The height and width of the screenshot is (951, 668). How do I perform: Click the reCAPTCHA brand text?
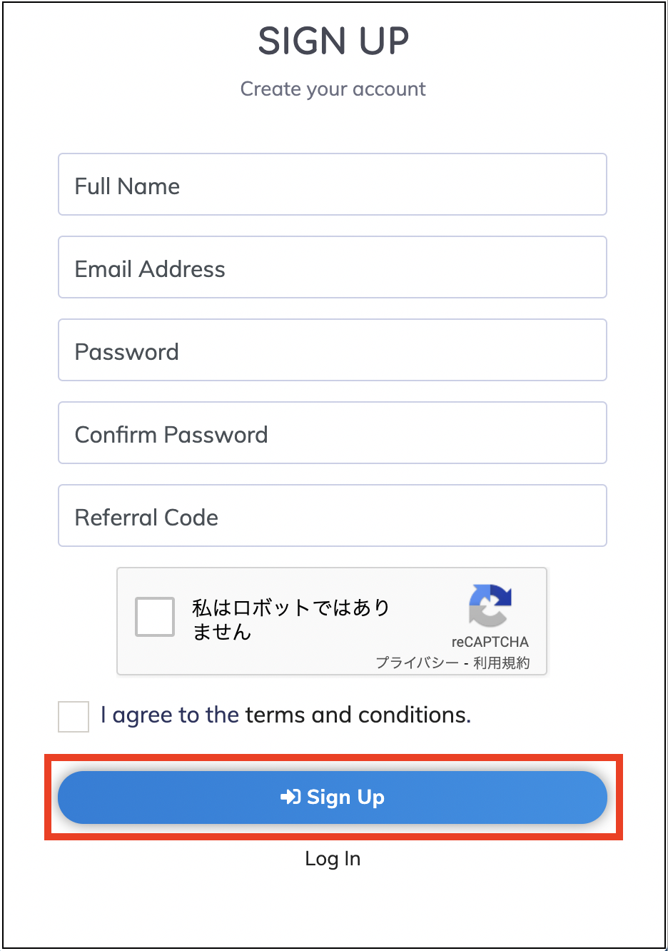point(490,642)
